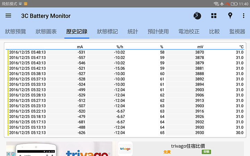Select the row 2016/12/25 05:32:13
Image resolution: width=250 pixels, height=156 pixels.
coord(126,90)
